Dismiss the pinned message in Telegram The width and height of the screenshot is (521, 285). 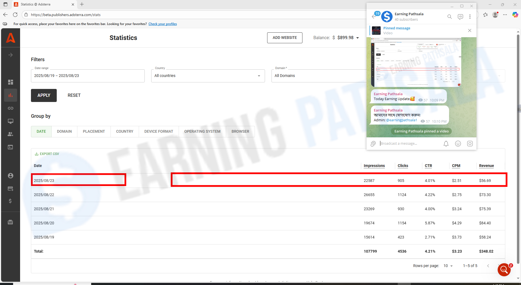click(x=469, y=30)
